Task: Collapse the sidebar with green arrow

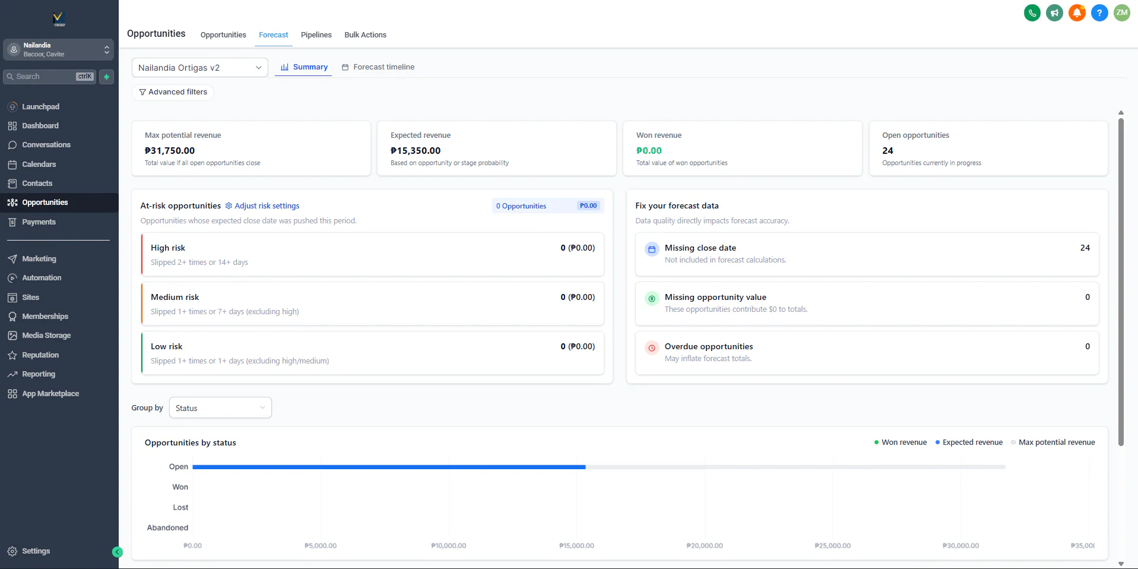Action: [x=118, y=552]
